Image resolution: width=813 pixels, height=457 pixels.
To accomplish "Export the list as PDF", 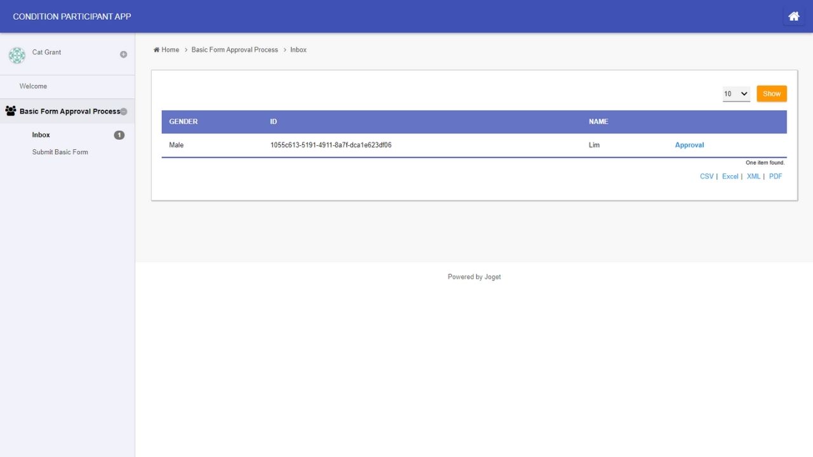I will point(775,176).
